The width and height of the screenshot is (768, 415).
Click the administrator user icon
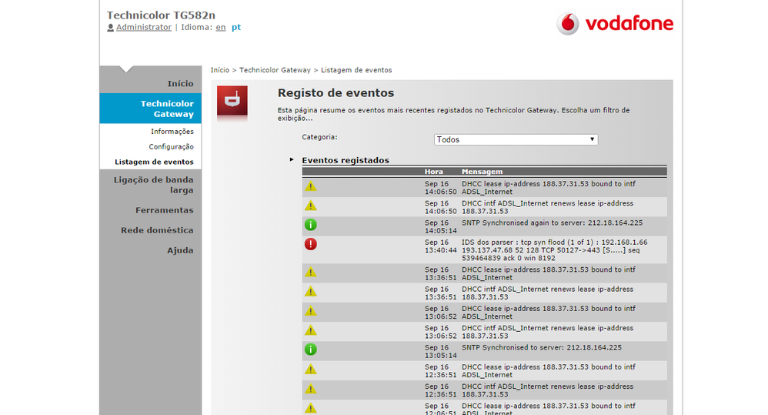[111, 28]
